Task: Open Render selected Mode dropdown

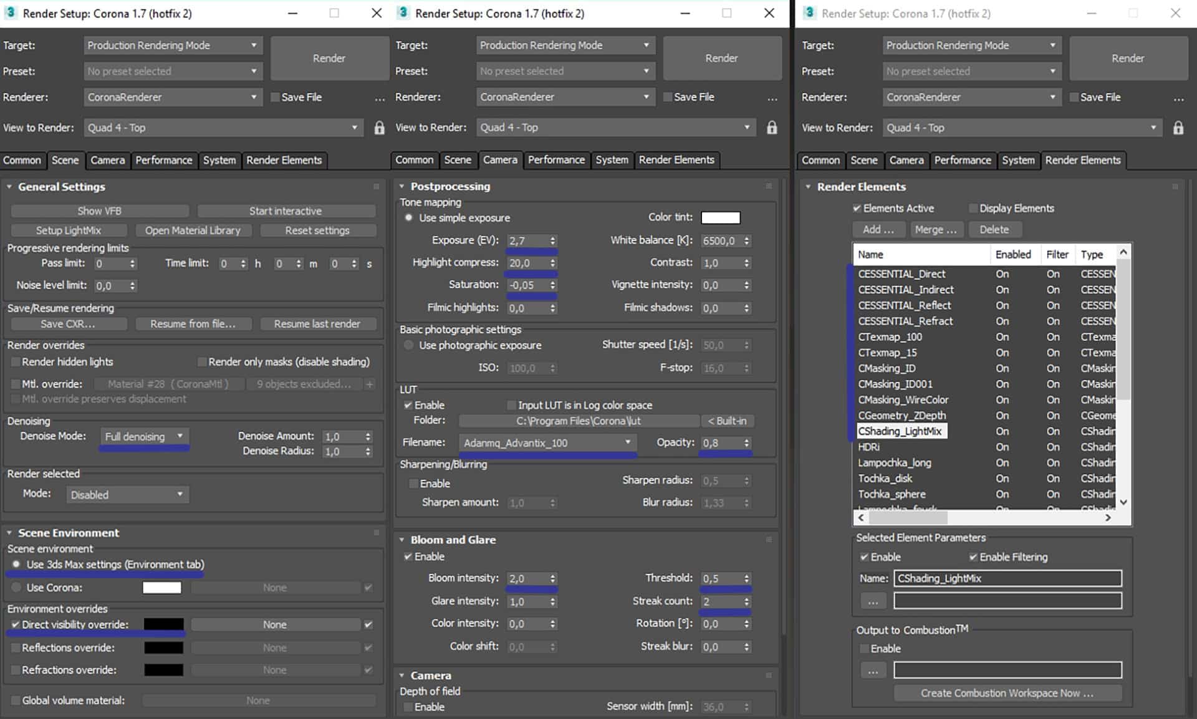Action: (x=127, y=495)
